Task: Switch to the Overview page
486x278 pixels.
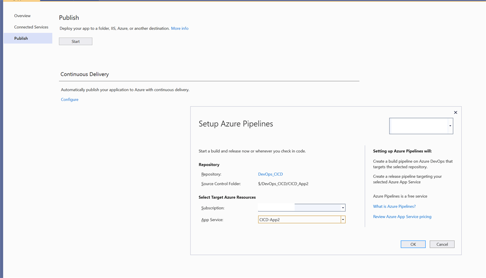Action: pos(22,16)
